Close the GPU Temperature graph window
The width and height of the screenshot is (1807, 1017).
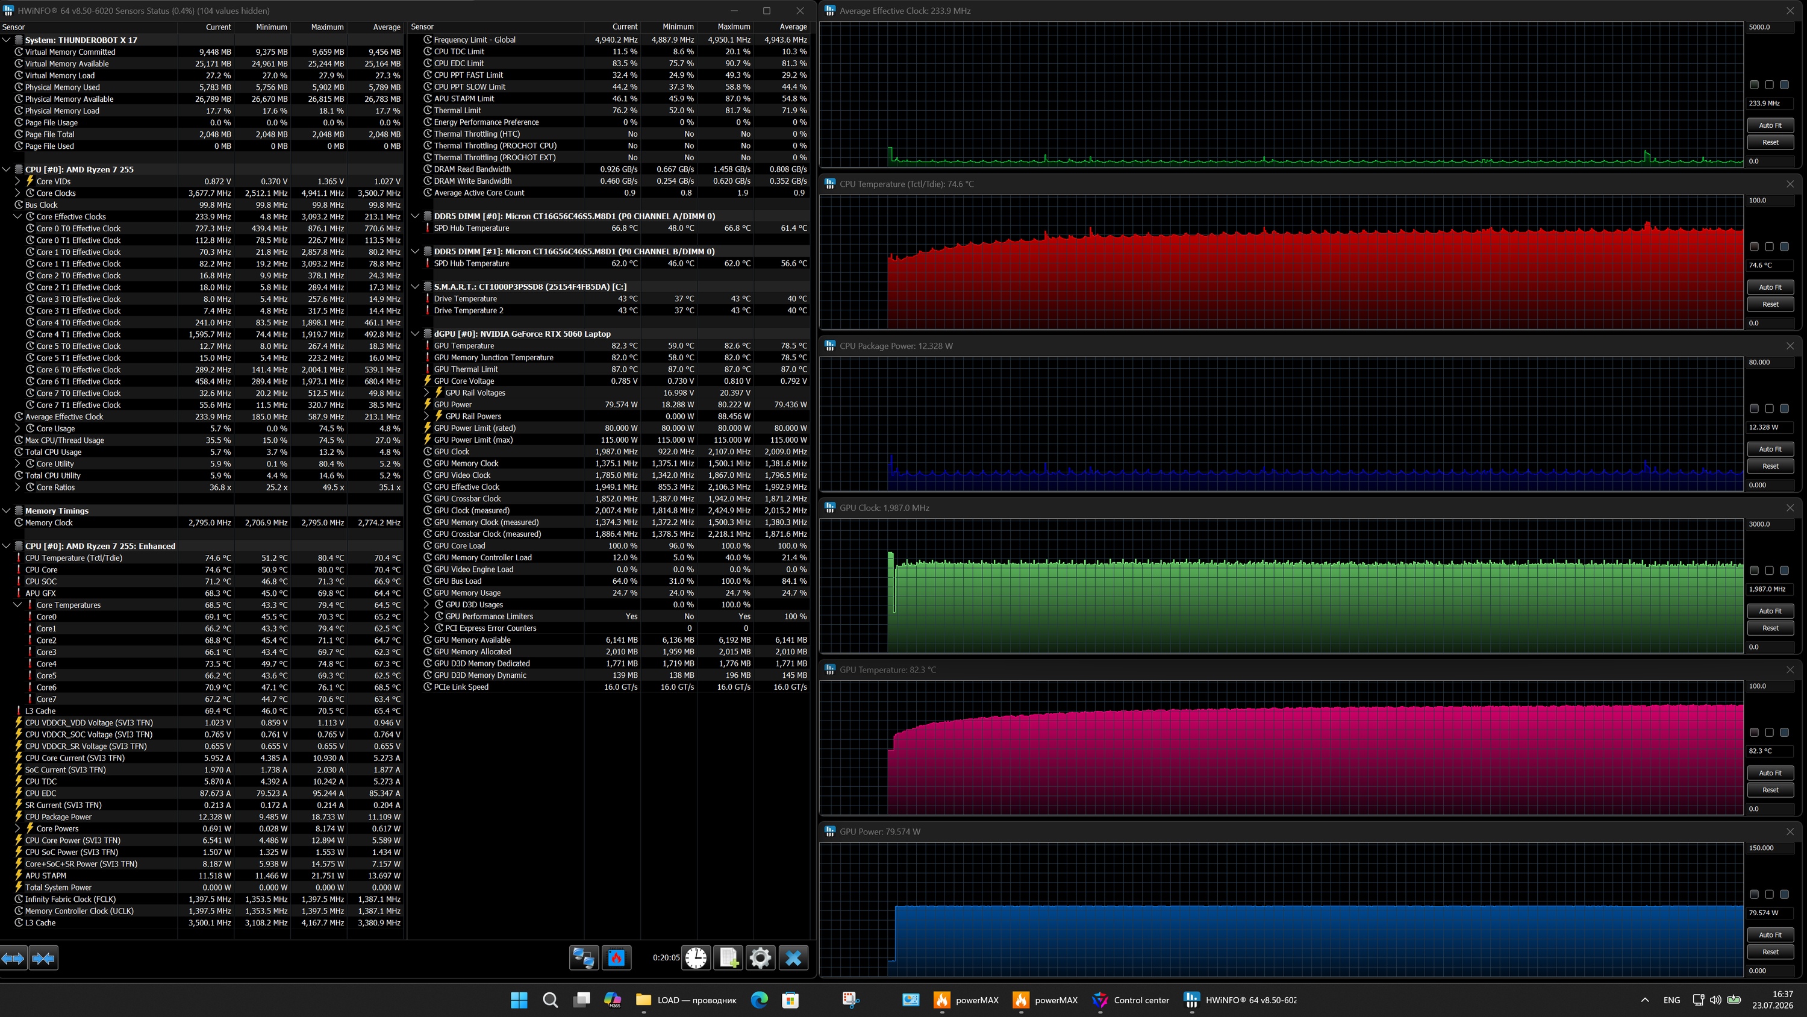pyautogui.click(x=1790, y=669)
